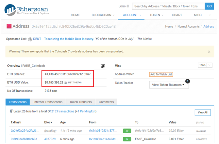The height and width of the screenshot is (144, 219).
Task: Click the Tools button
Action: [202, 65]
